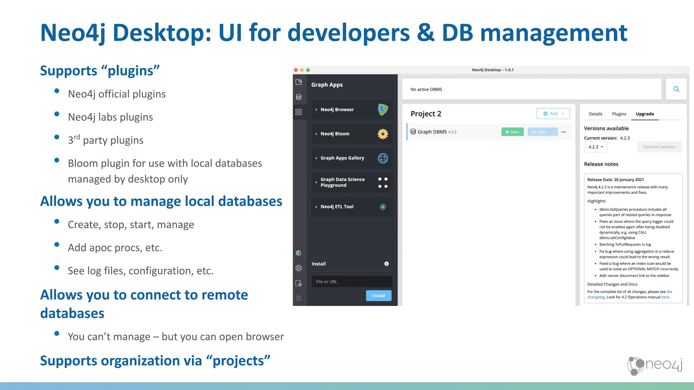Click the blue Install button
The image size is (694, 390).
(x=379, y=296)
